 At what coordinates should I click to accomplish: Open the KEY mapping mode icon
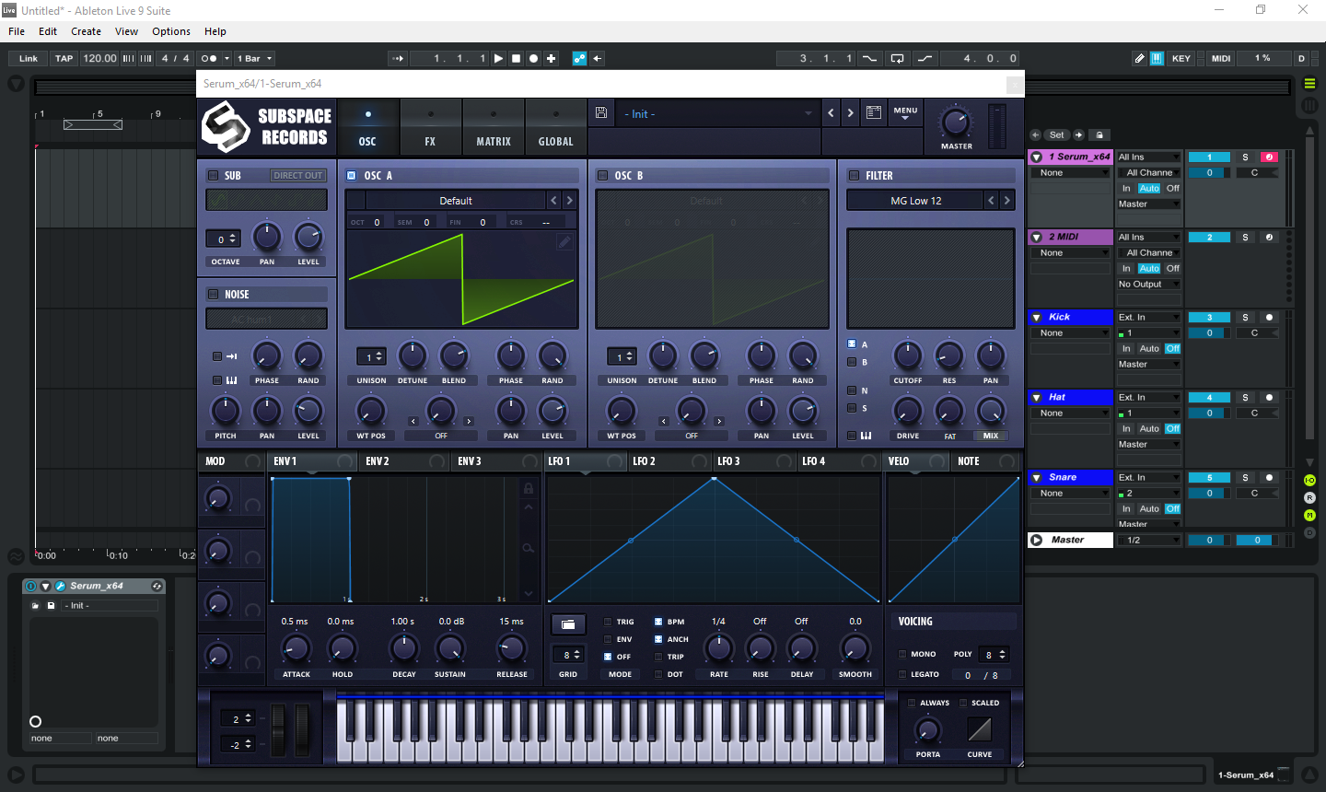click(1181, 58)
